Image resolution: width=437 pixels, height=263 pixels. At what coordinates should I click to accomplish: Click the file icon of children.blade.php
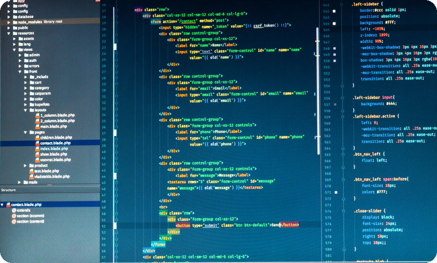point(37,138)
